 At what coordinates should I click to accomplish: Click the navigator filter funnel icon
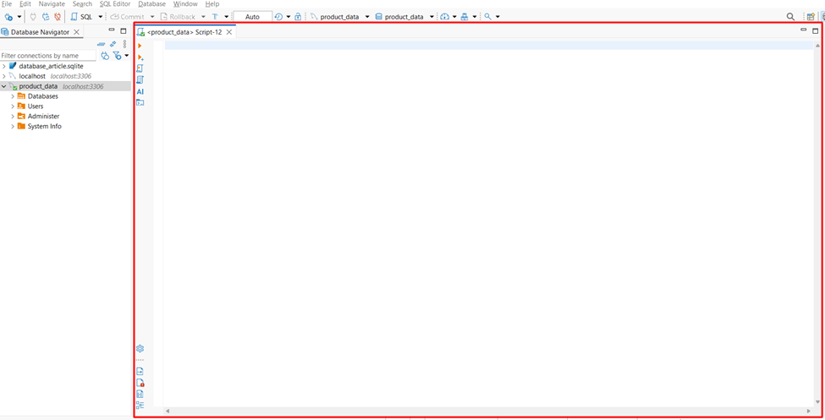[118, 55]
